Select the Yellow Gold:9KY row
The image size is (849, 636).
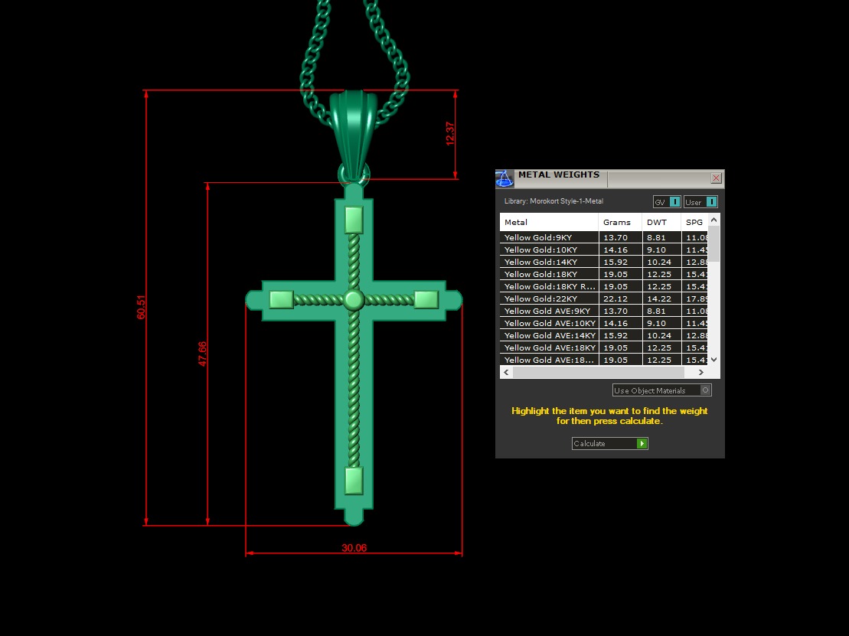(x=604, y=237)
